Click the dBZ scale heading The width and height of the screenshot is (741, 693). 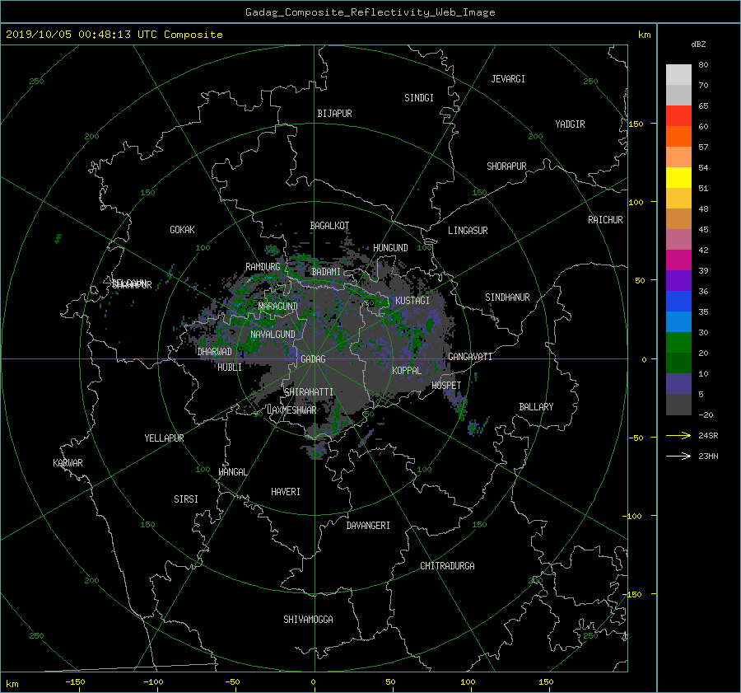tap(698, 44)
